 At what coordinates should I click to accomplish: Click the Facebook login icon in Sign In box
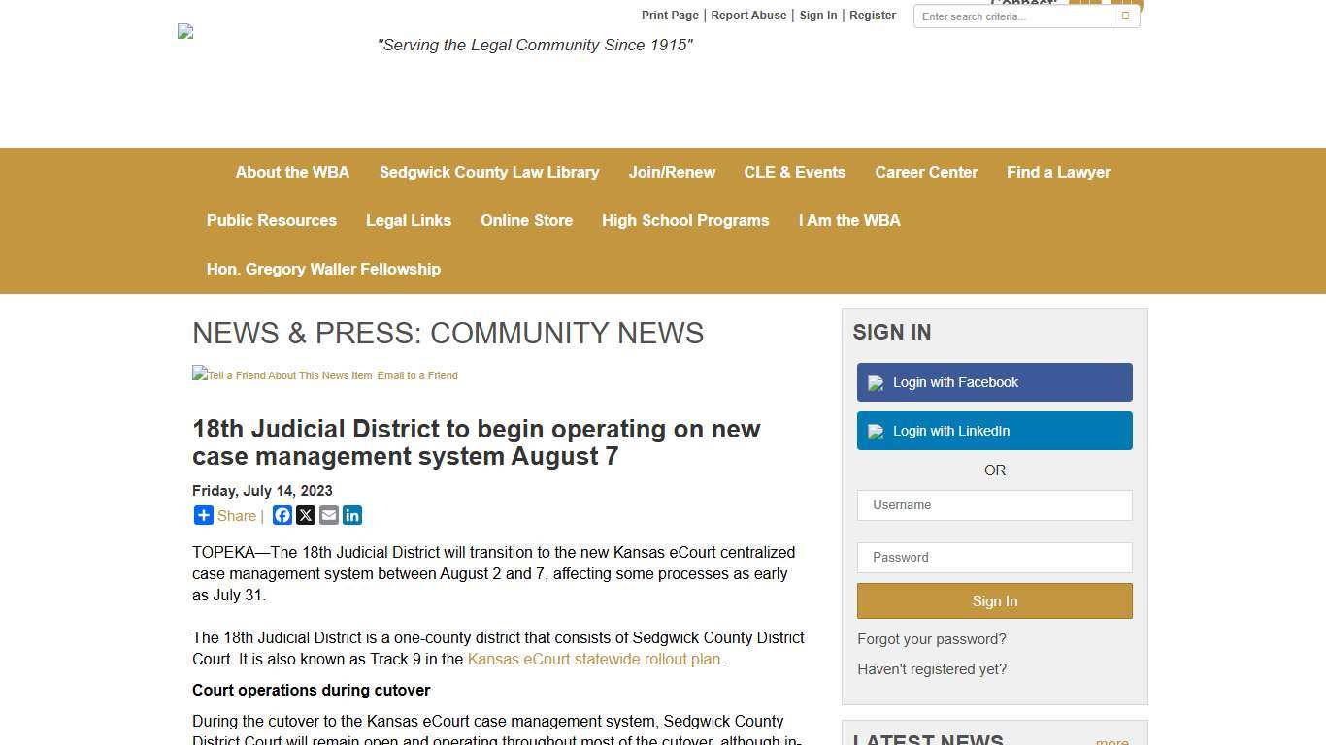pos(873,382)
